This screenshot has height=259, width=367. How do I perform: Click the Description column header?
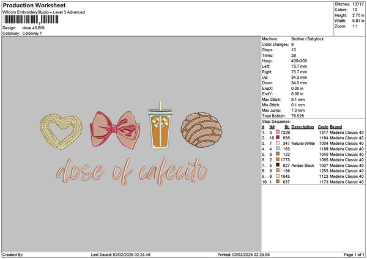point(303,126)
